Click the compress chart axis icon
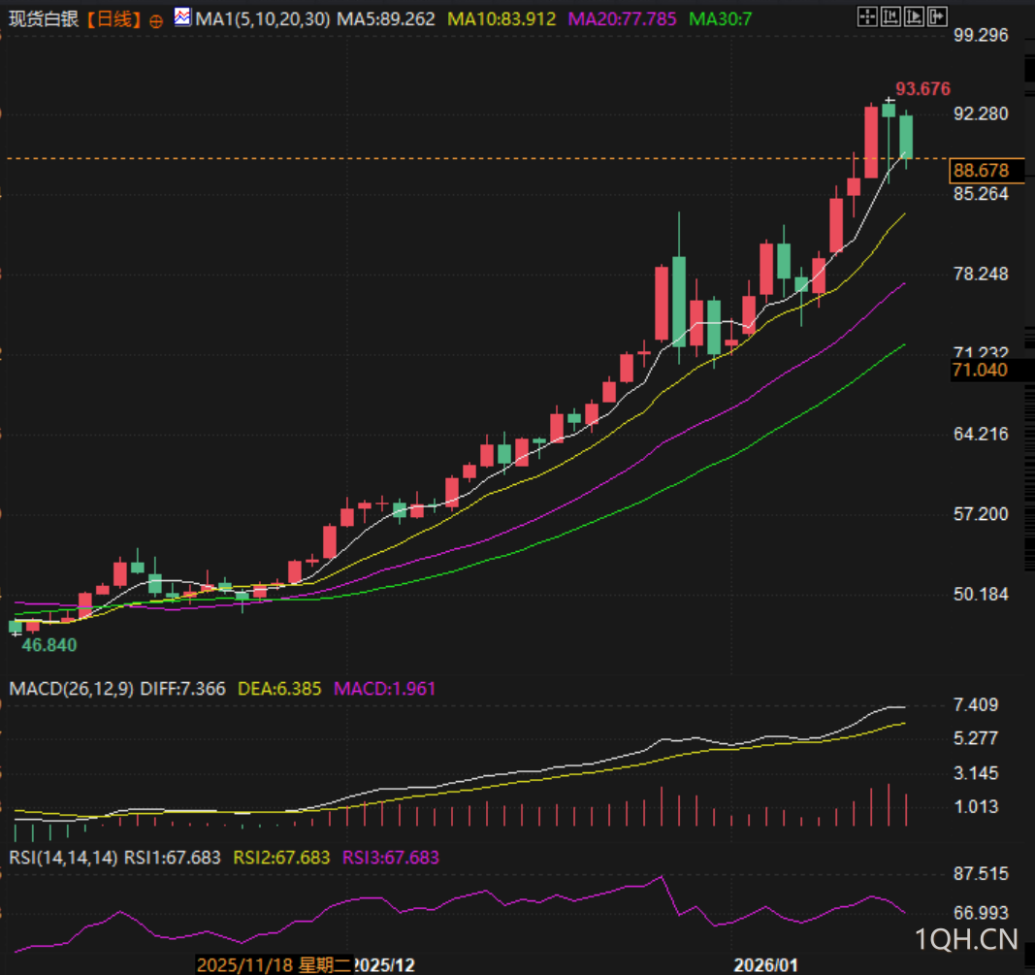The image size is (1035, 975). click(x=891, y=16)
